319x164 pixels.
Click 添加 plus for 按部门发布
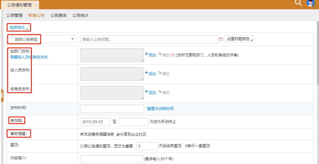tap(151, 55)
